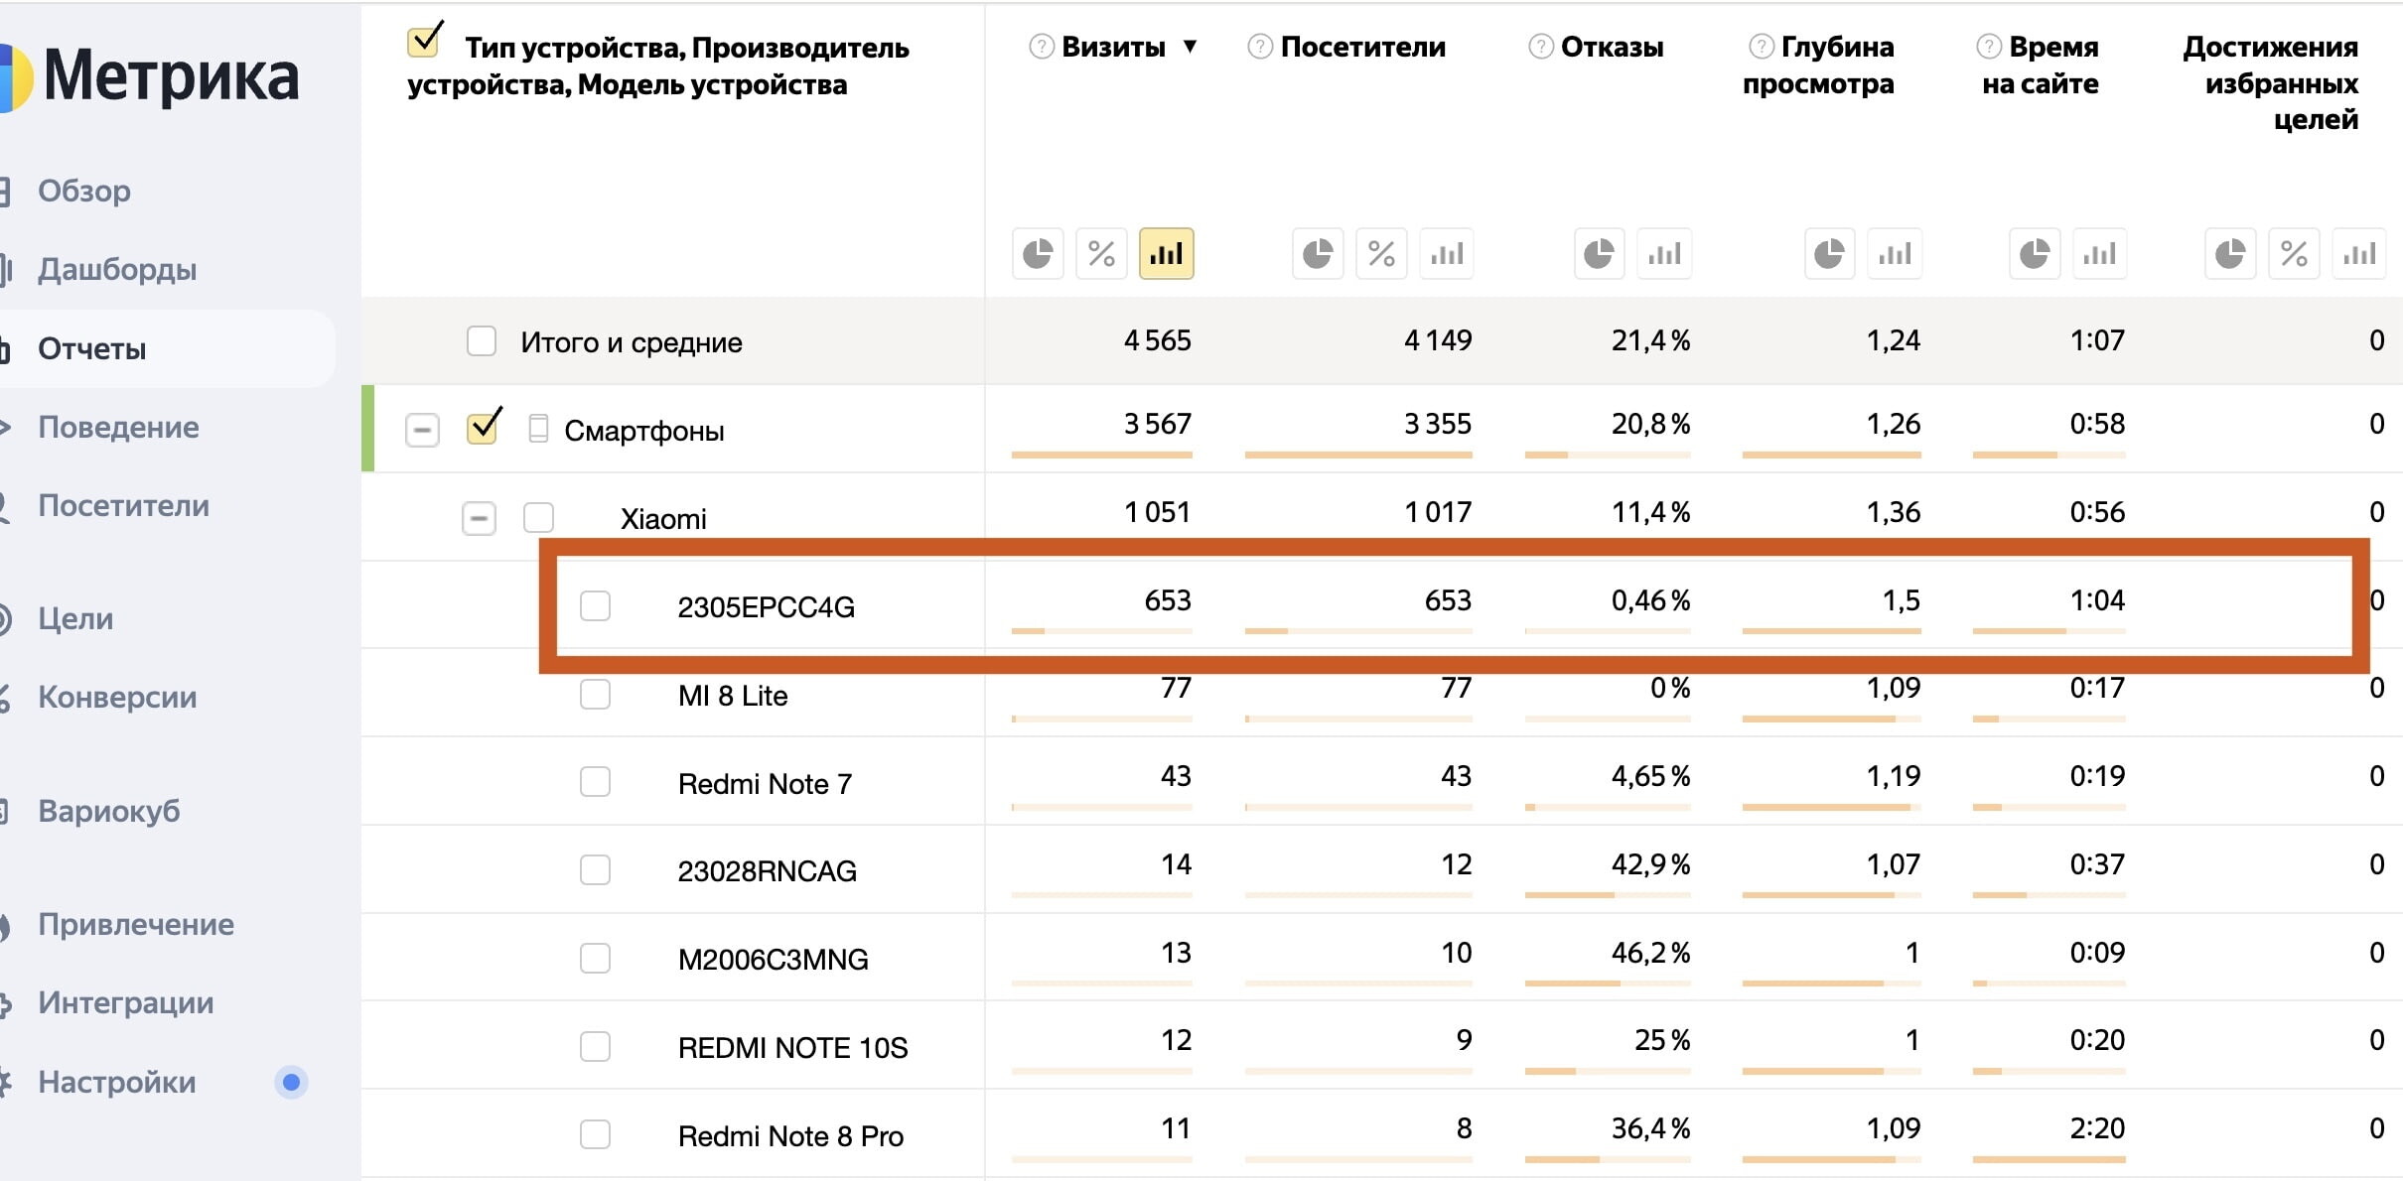Click pie chart icon under Визиты
Image resolution: width=2403 pixels, height=1181 pixels.
1038,254
